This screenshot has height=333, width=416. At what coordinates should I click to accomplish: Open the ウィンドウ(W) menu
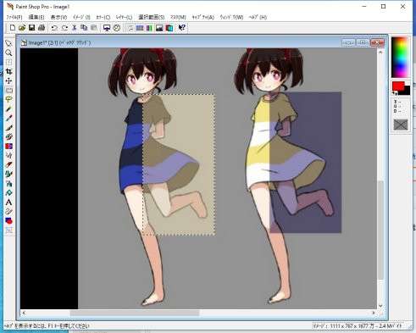coord(231,17)
